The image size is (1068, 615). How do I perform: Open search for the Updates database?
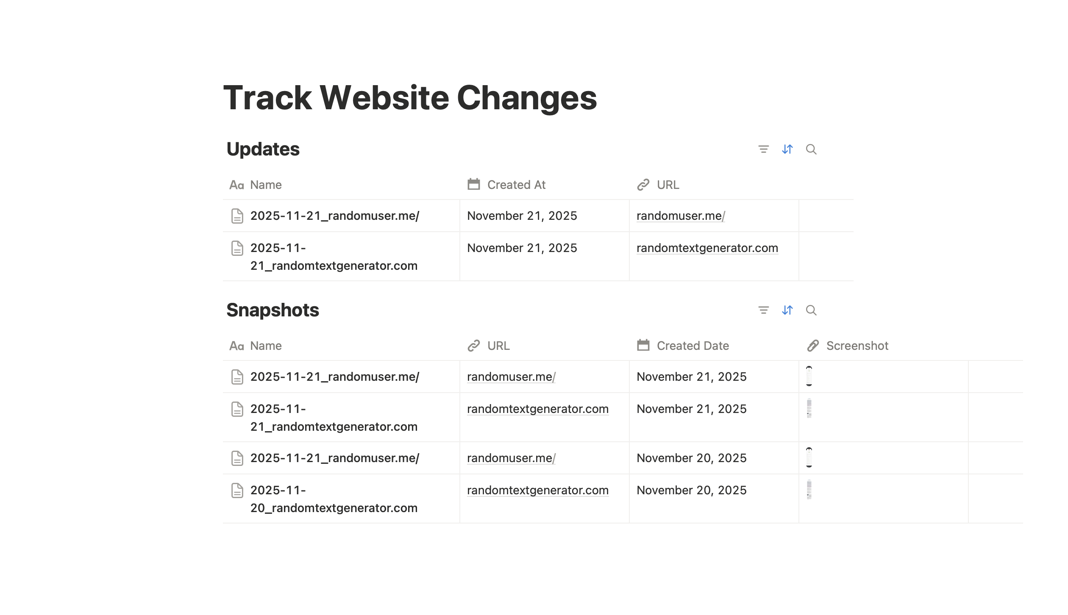(x=811, y=149)
